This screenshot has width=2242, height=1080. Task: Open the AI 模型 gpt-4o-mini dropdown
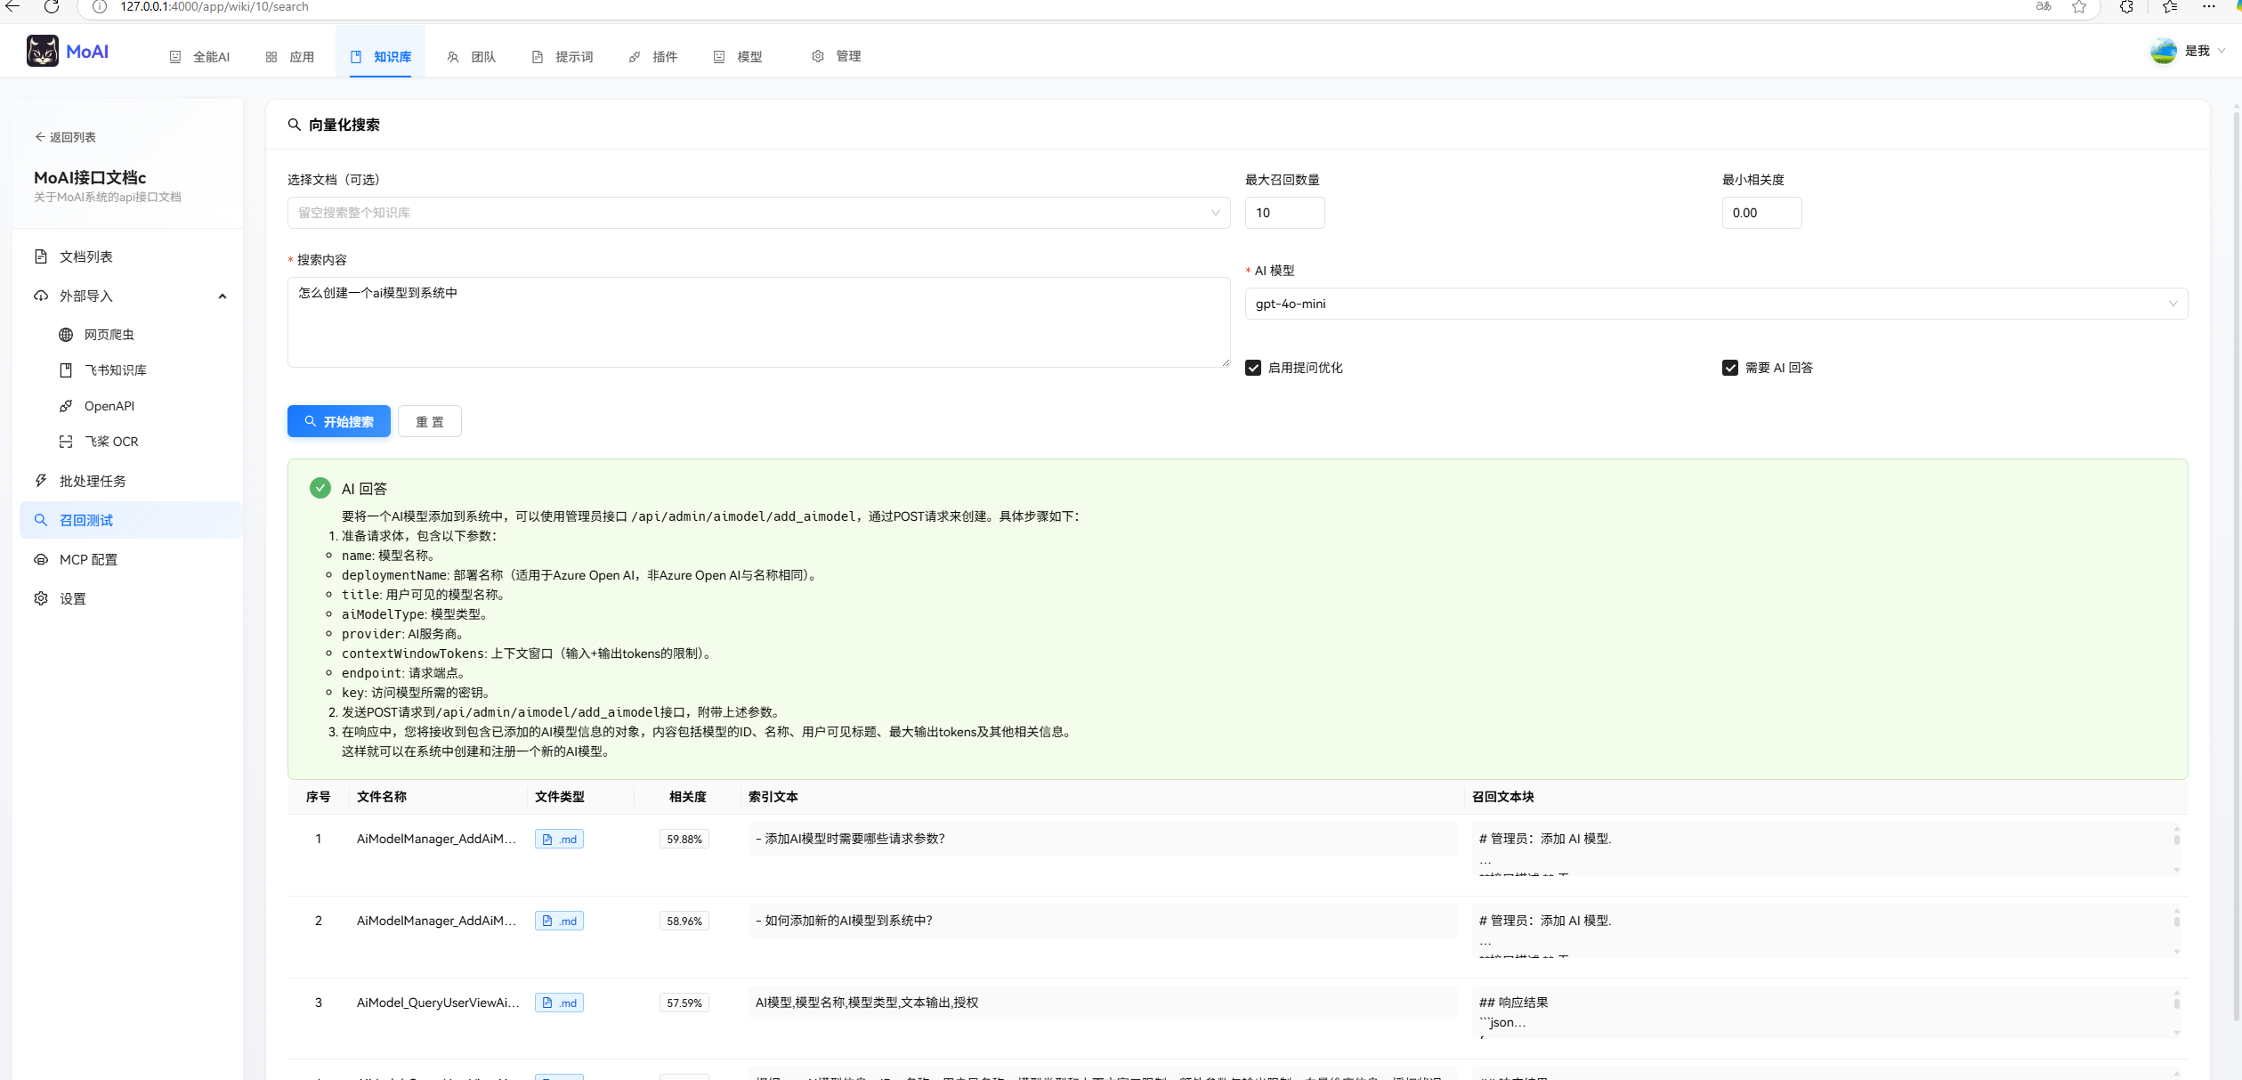(1715, 304)
